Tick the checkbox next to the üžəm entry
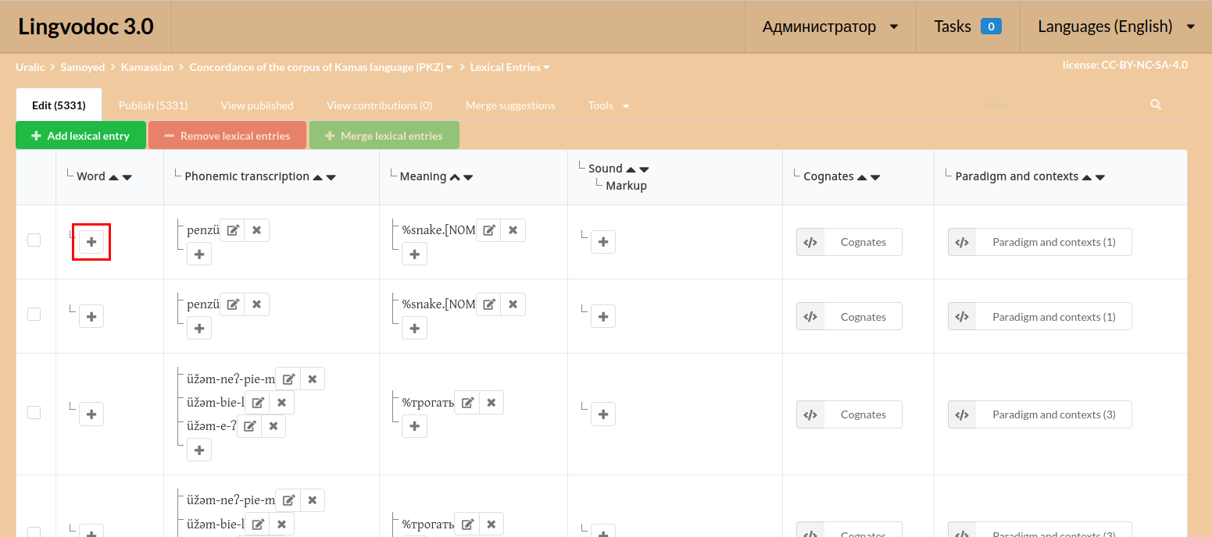The width and height of the screenshot is (1212, 537). tap(34, 411)
